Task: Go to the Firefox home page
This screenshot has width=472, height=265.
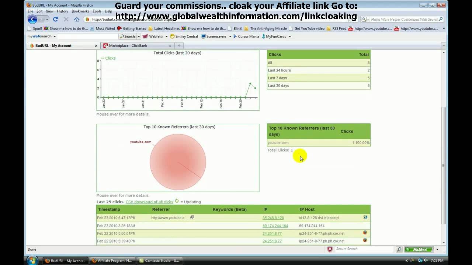Action: pos(76,19)
